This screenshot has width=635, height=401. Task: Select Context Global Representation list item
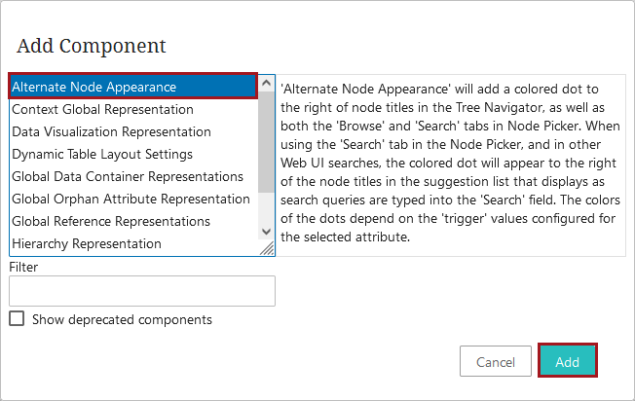(133, 109)
